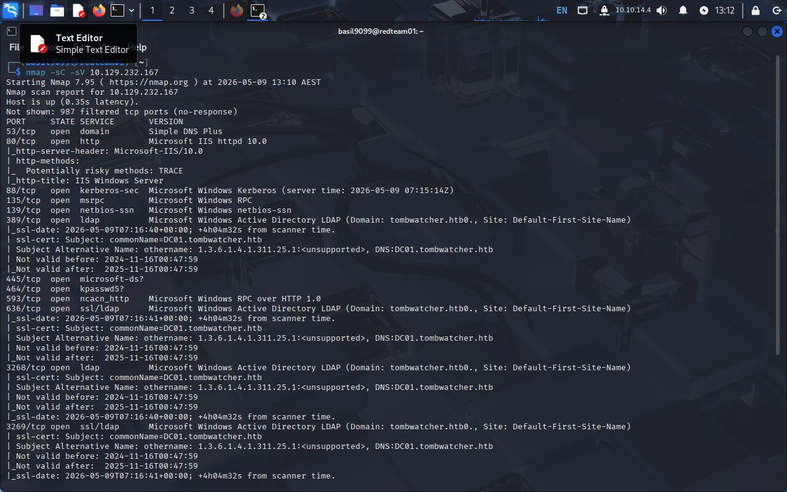Open the Kali applications menu
The width and height of the screenshot is (787, 492).
[10, 10]
